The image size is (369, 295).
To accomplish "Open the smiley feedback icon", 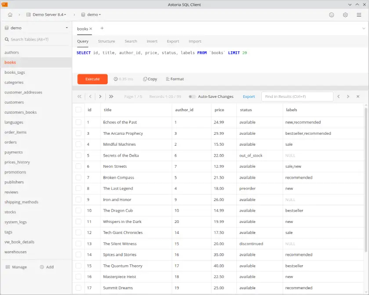I will [x=331, y=15].
